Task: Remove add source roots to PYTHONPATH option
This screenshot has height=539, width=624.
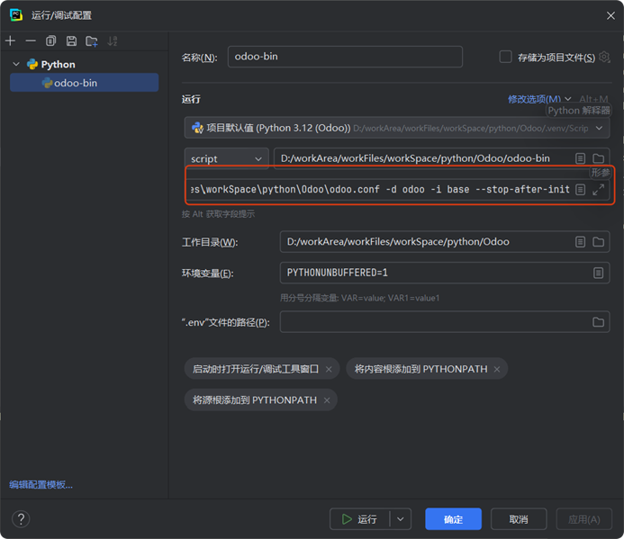Action: pyautogui.click(x=327, y=400)
